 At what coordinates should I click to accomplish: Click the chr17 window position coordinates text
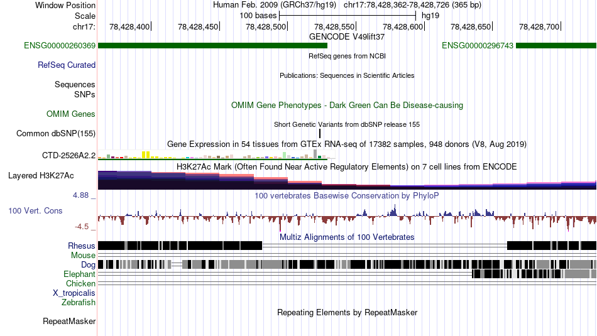pos(412,5)
